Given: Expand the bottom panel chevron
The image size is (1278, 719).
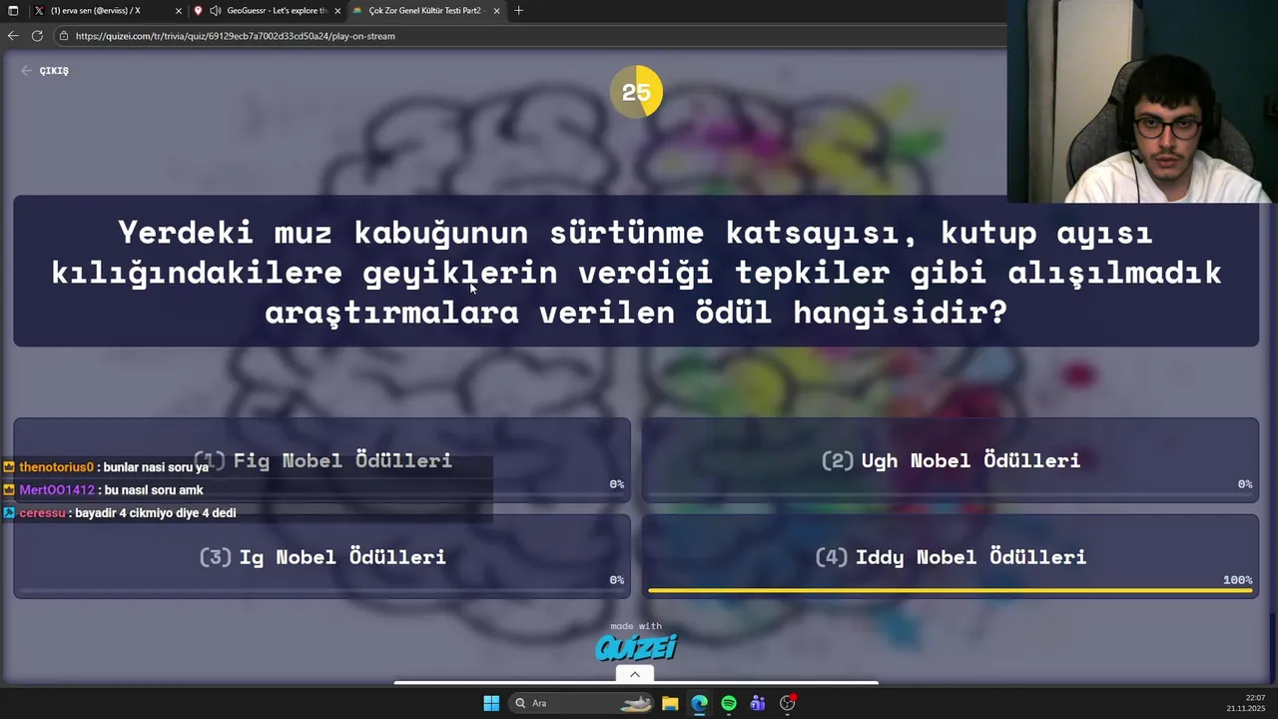Looking at the screenshot, I should (x=635, y=674).
